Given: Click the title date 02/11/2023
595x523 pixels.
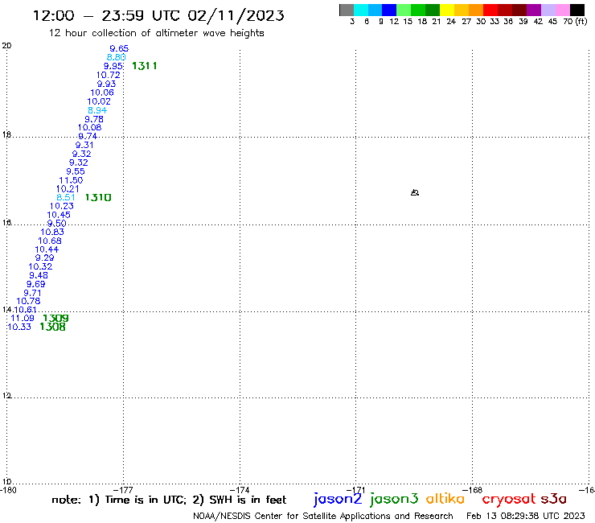Looking at the screenshot, I should tap(236, 15).
